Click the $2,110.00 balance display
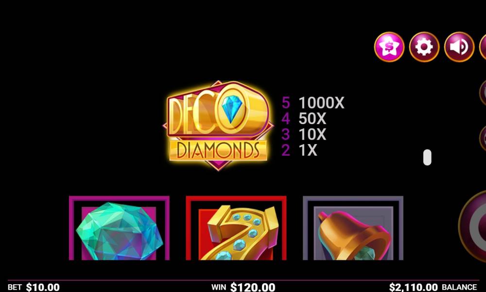 414,287
